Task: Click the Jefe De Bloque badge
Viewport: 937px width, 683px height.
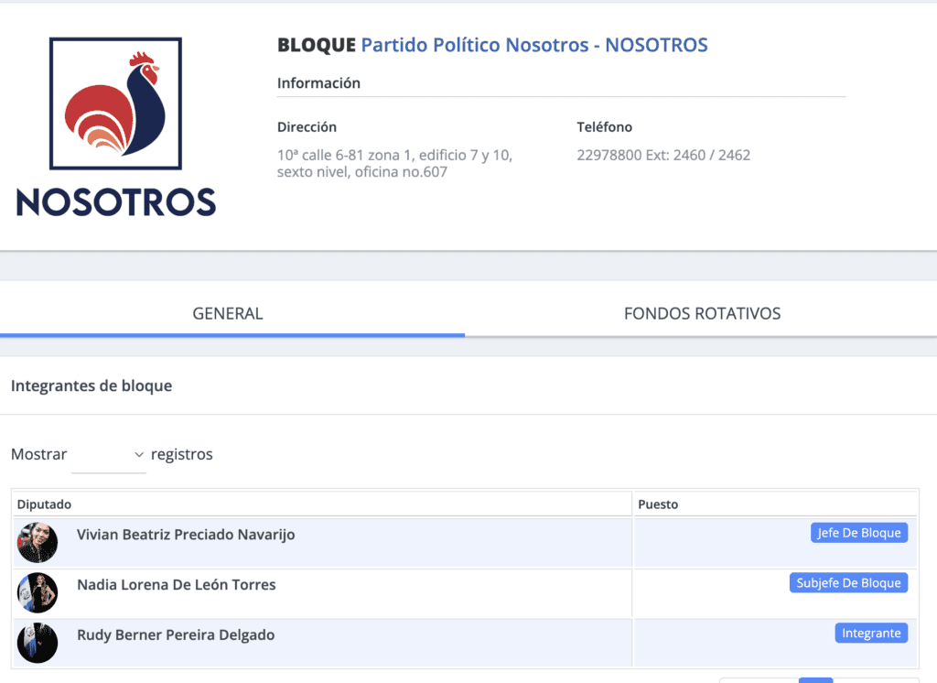Action: tap(858, 533)
